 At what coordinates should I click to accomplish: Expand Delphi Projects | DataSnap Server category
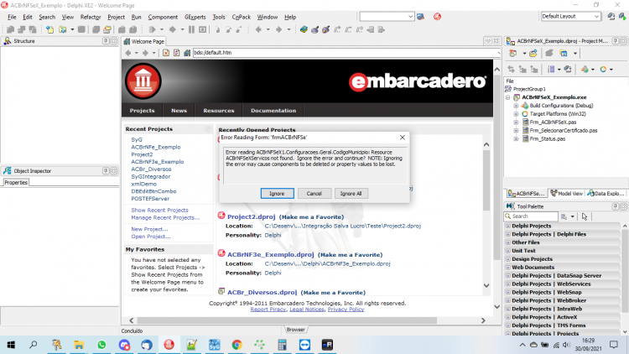[x=508, y=276]
